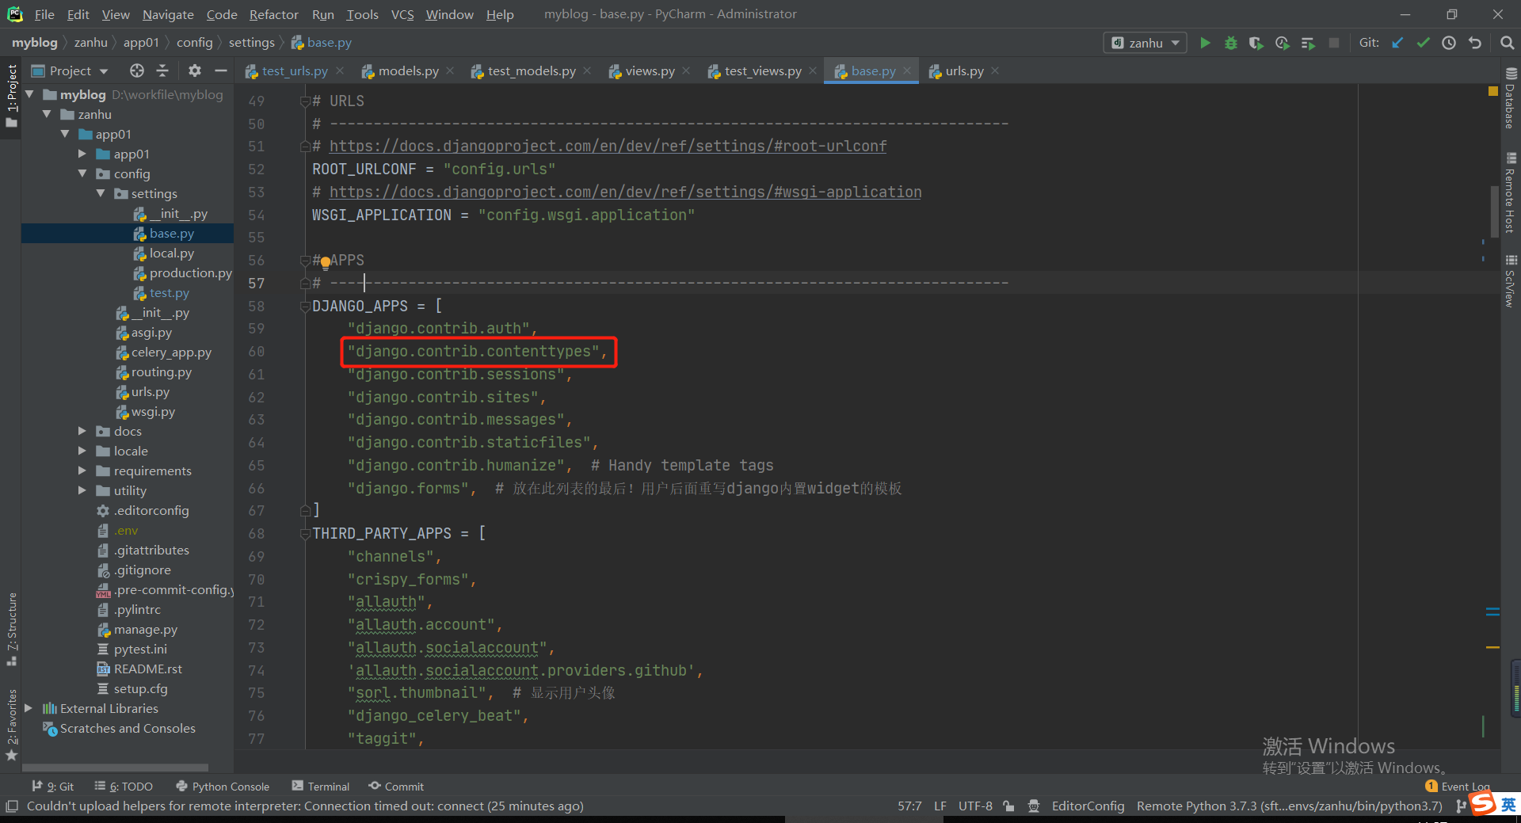Click the Project panel horizontal scrollbar
The image size is (1521, 823).
point(115,768)
